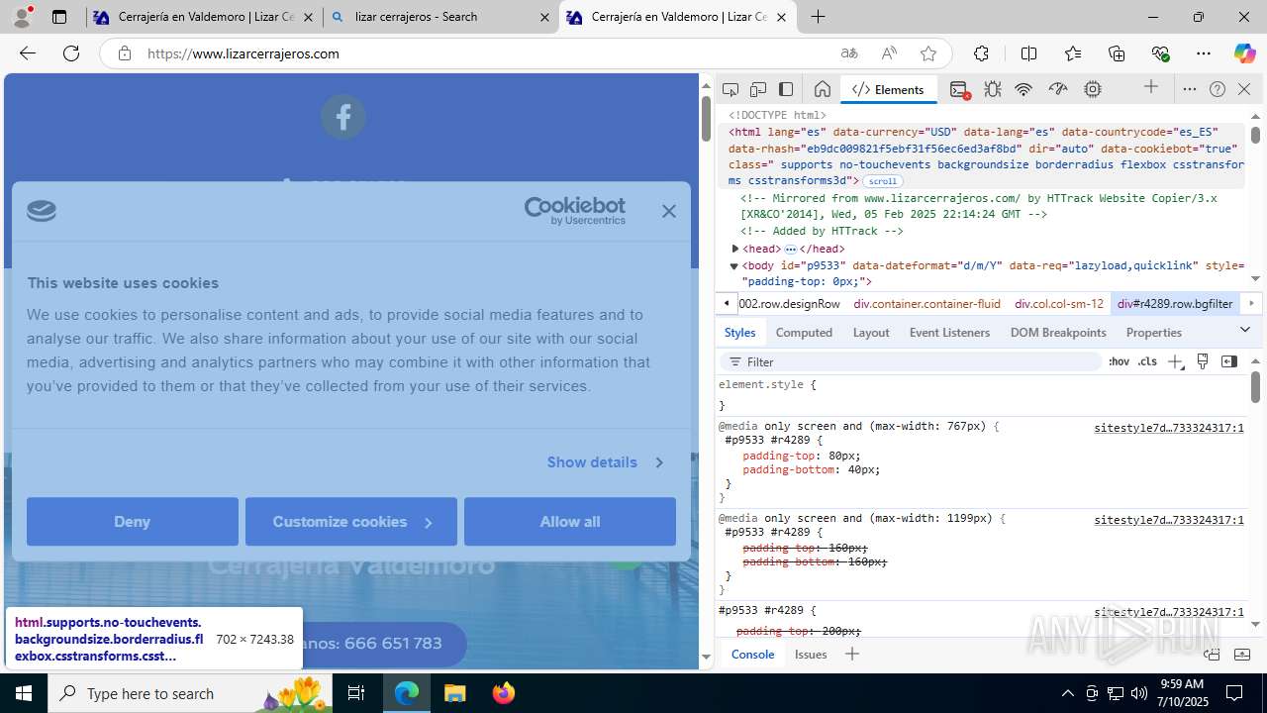This screenshot has width=1267, height=713.
Task: Switch to lizar cerrajeros Search browser tab
Action: point(440,17)
